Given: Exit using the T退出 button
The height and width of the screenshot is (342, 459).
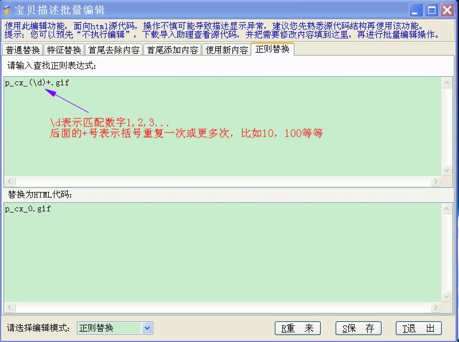Looking at the screenshot, I should [x=418, y=328].
